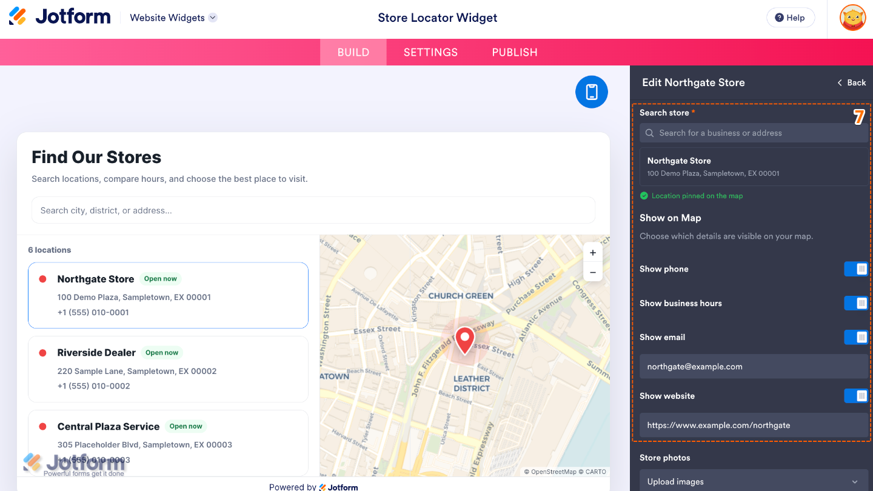
Task: Click the search magnifier icon in Search store
Action: click(x=649, y=133)
